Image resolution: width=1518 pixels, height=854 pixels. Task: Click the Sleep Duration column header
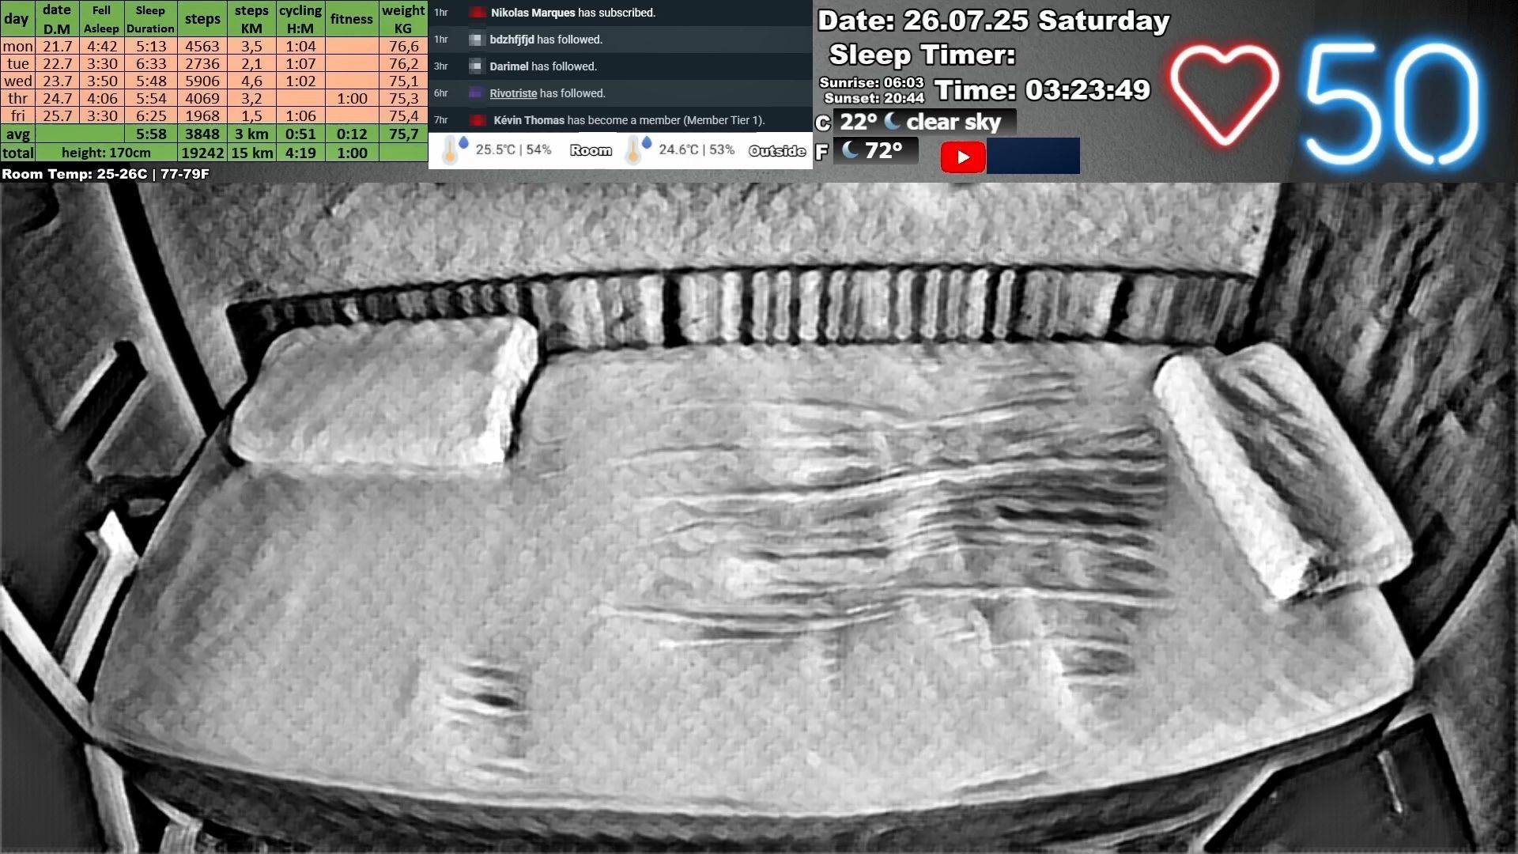[x=150, y=19]
